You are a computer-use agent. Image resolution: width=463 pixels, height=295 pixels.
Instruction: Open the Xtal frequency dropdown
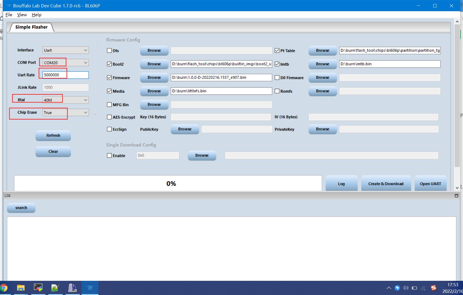pyautogui.click(x=66, y=100)
